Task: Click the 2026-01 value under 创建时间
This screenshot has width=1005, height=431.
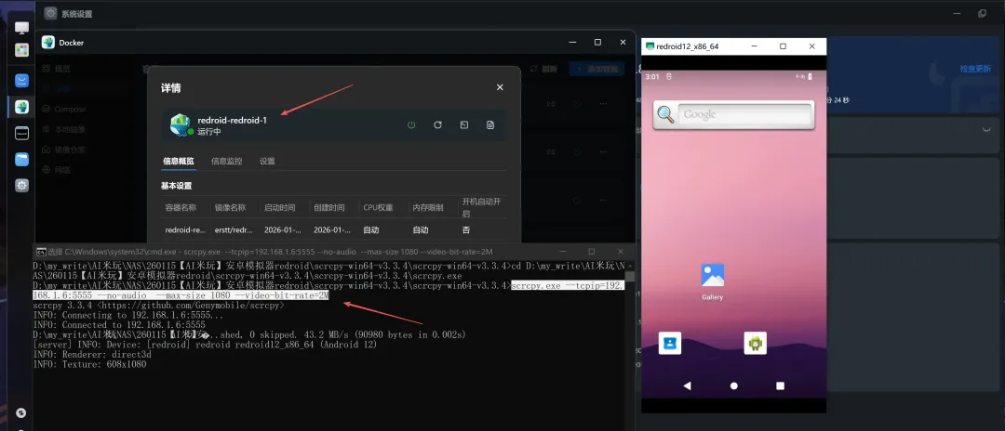Action: [334, 229]
